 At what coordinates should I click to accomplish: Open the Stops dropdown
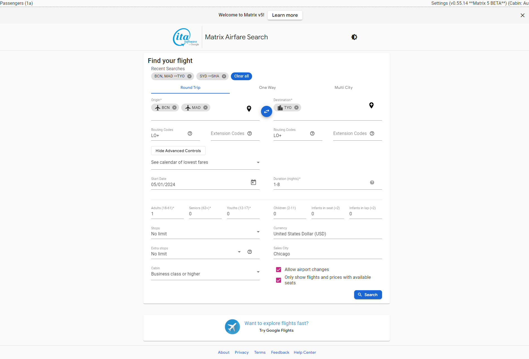[258, 232]
